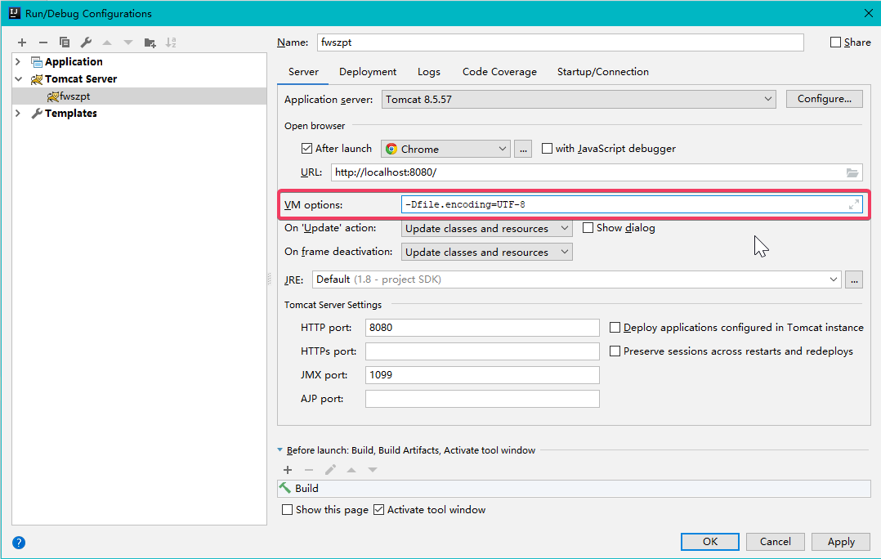This screenshot has width=881, height=559.
Task: Click the Configure button
Action: point(824,98)
